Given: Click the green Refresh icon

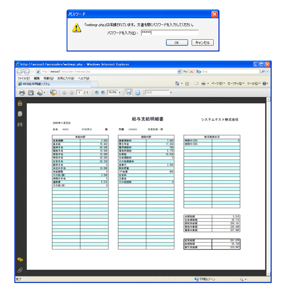Looking at the screenshot, I should click(x=185, y=71).
